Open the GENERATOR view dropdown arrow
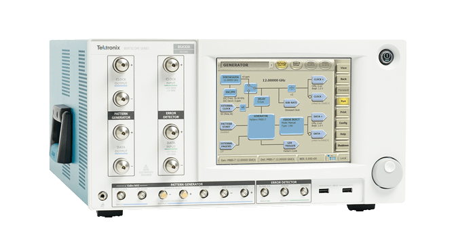The height and width of the screenshot is (252, 458). point(271,65)
